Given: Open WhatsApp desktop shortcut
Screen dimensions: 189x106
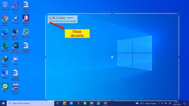Looking at the screenshot, I should pos(26,33).
